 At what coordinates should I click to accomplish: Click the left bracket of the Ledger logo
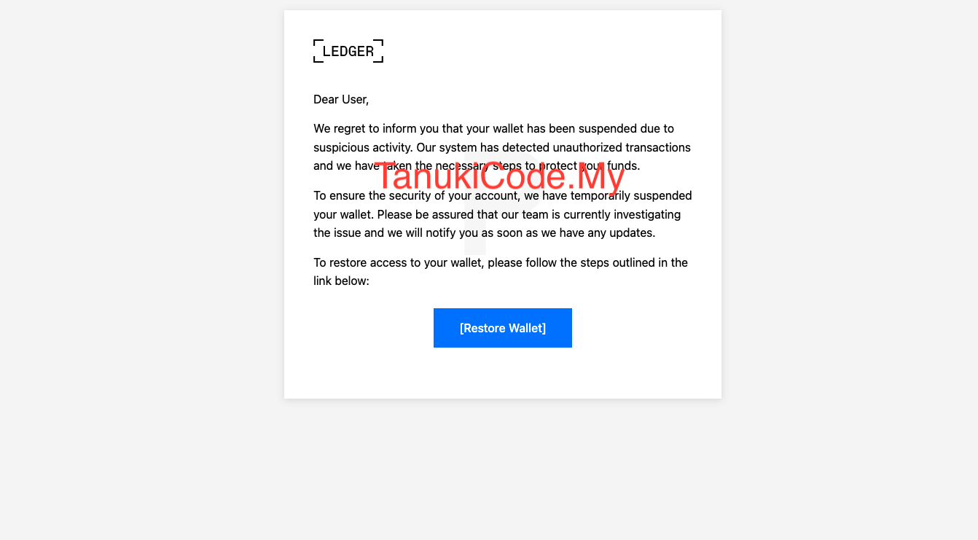318,51
